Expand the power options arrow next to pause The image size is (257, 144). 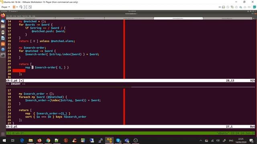(17, 7)
